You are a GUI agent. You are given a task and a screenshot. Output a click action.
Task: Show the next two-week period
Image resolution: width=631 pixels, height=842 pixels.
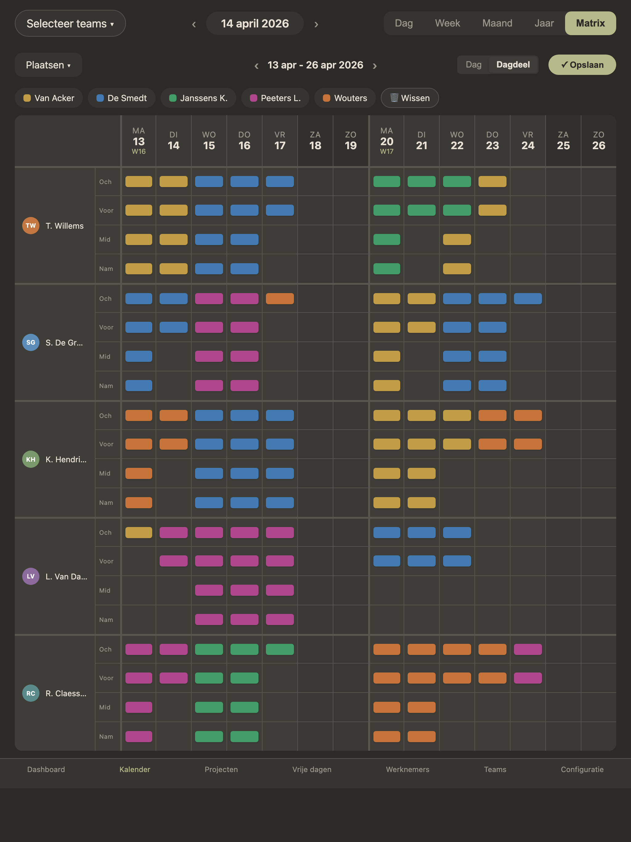(374, 66)
